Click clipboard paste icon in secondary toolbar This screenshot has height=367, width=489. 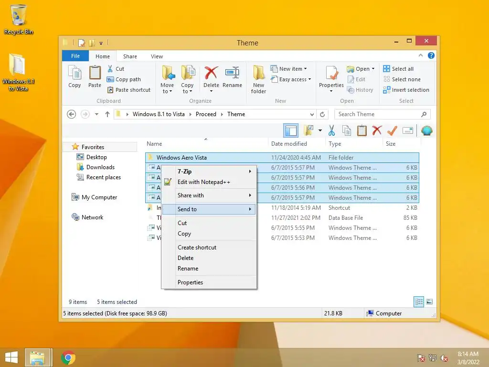pyautogui.click(x=362, y=130)
